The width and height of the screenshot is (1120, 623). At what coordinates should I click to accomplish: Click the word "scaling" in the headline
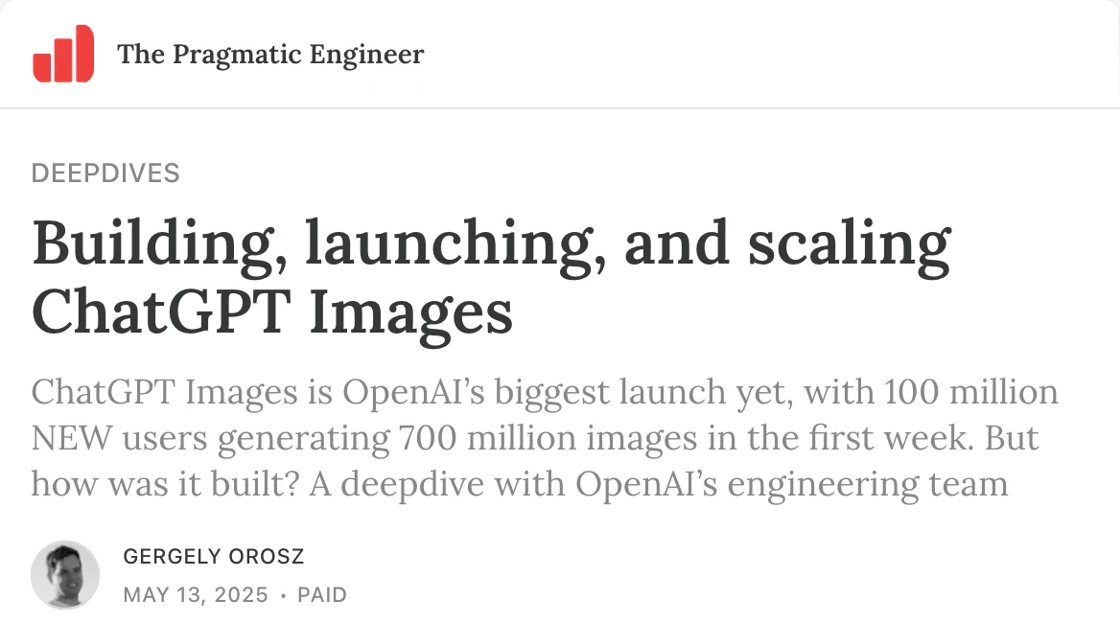[x=850, y=244]
